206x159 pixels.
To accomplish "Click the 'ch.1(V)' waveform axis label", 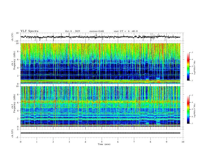I will (12, 37).
